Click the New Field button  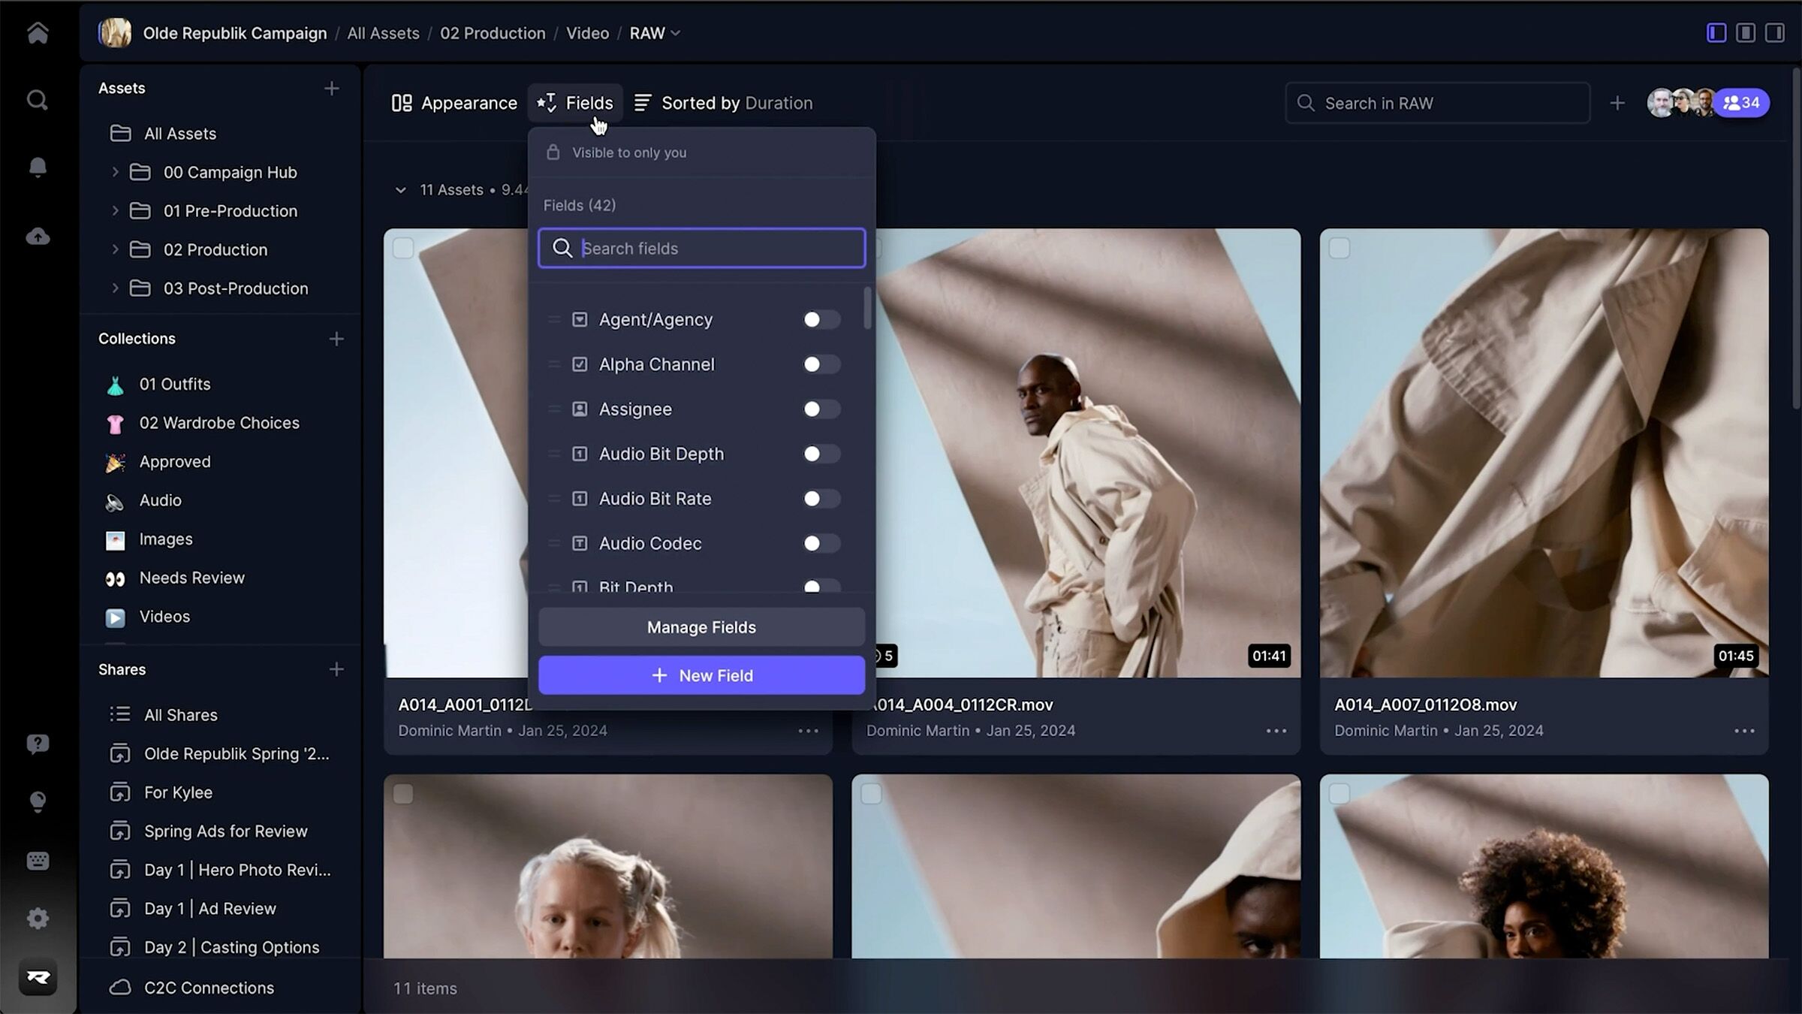[x=701, y=675]
